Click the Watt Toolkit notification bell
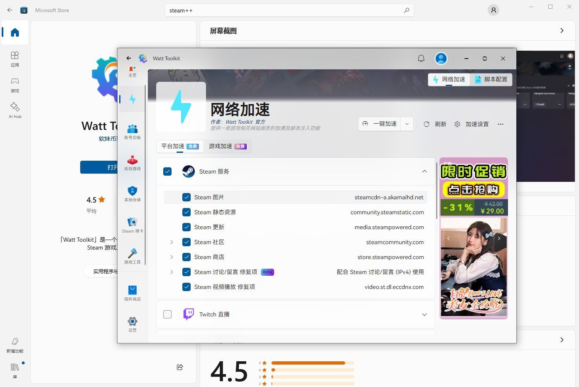The height and width of the screenshot is (387, 579). point(421,59)
